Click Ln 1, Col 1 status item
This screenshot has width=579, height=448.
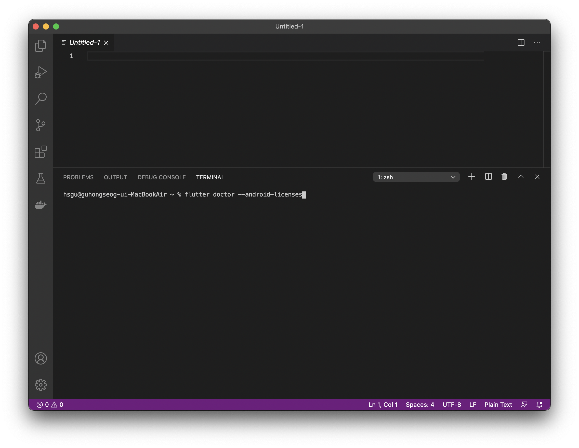click(383, 404)
